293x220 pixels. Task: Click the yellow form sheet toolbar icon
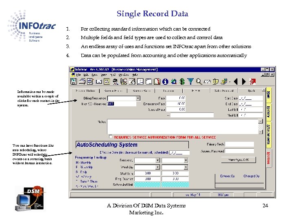(107, 81)
